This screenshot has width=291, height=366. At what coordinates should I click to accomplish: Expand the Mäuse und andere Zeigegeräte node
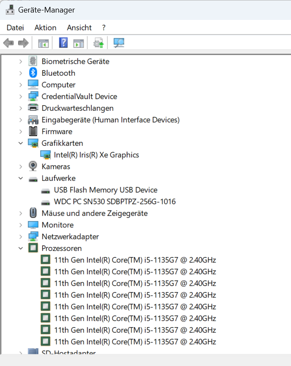tap(20, 213)
